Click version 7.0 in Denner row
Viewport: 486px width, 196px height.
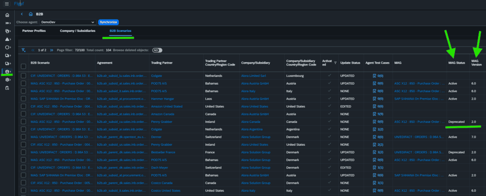[x=473, y=137]
